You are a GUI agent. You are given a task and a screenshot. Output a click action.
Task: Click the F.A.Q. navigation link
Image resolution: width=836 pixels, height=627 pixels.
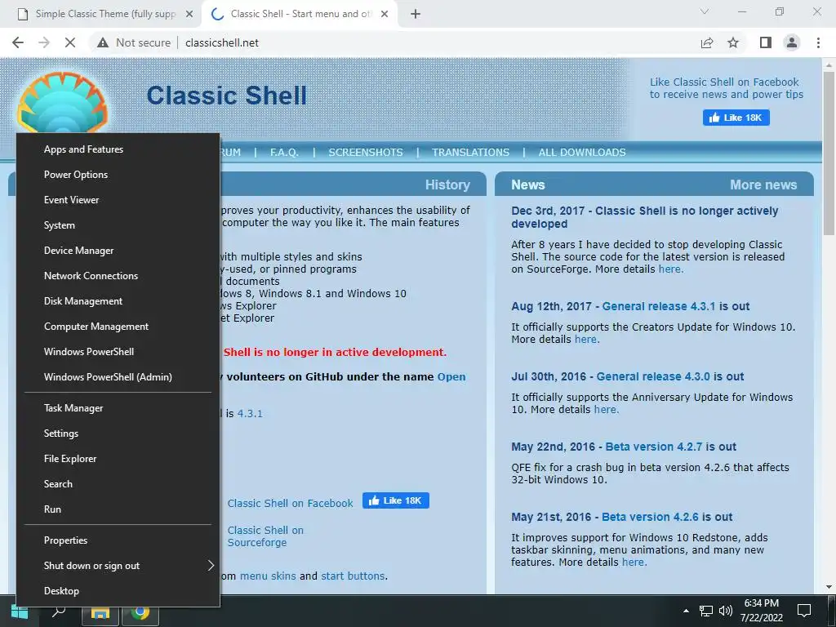(284, 153)
